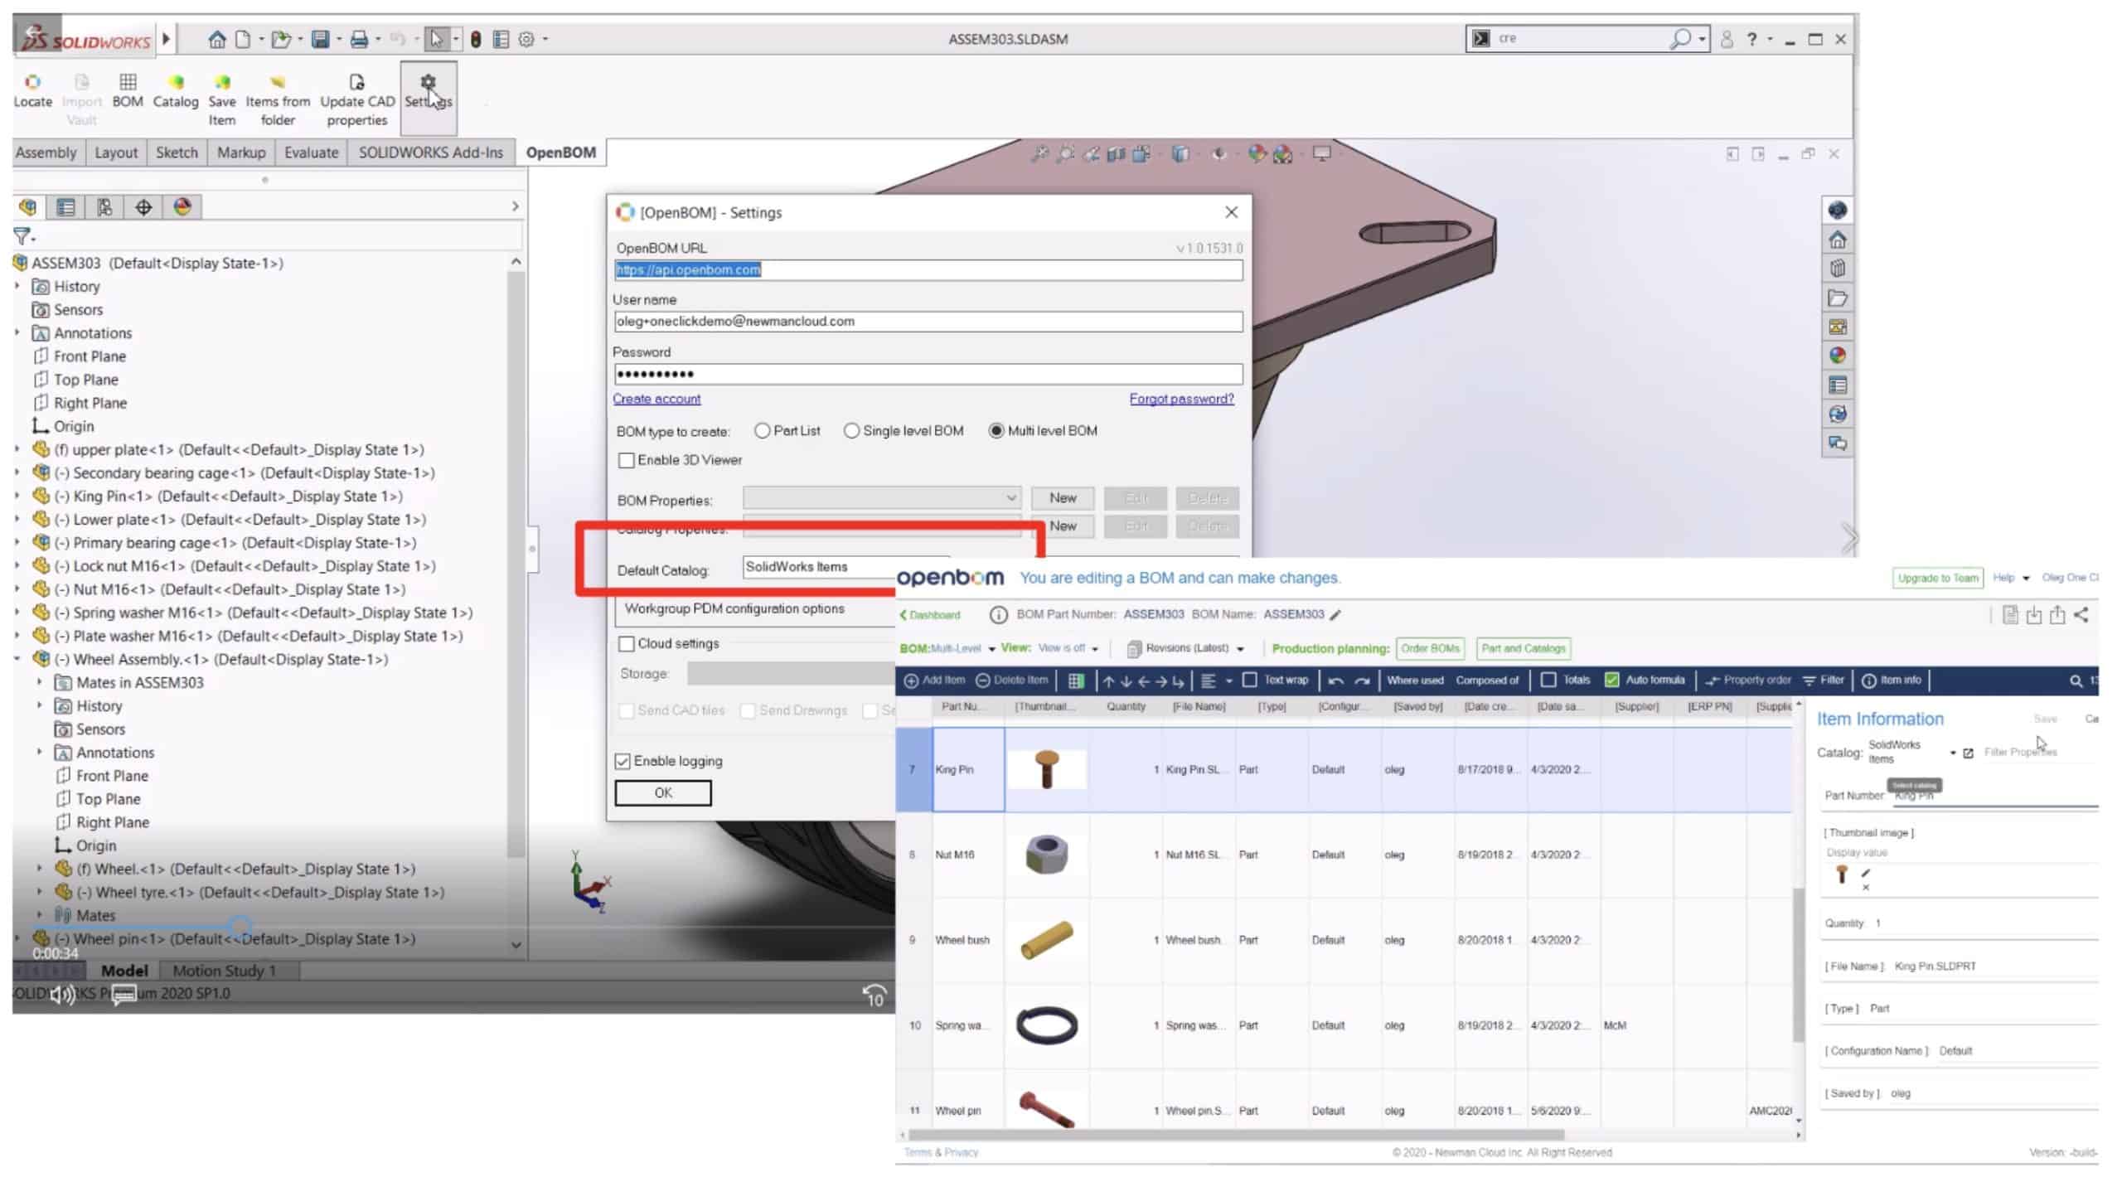Image resolution: width=2122 pixels, height=1182 pixels.
Task: Click the Rebuild traffic light icon
Action: (476, 39)
